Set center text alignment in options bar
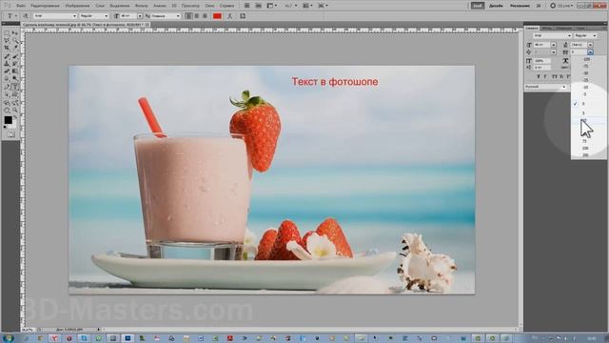The image size is (609, 343). pyautogui.click(x=196, y=16)
